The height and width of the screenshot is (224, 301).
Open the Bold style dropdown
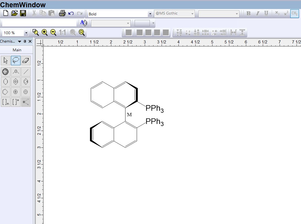pos(150,14)
